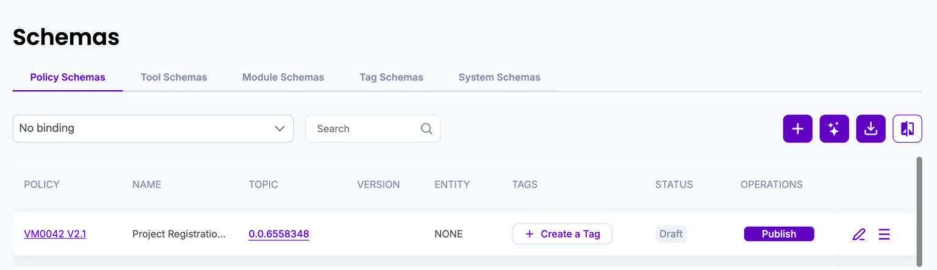This screenshot has width=937, height=270.
Task: Open the compare schemas icon button
Action: [907, 129]
